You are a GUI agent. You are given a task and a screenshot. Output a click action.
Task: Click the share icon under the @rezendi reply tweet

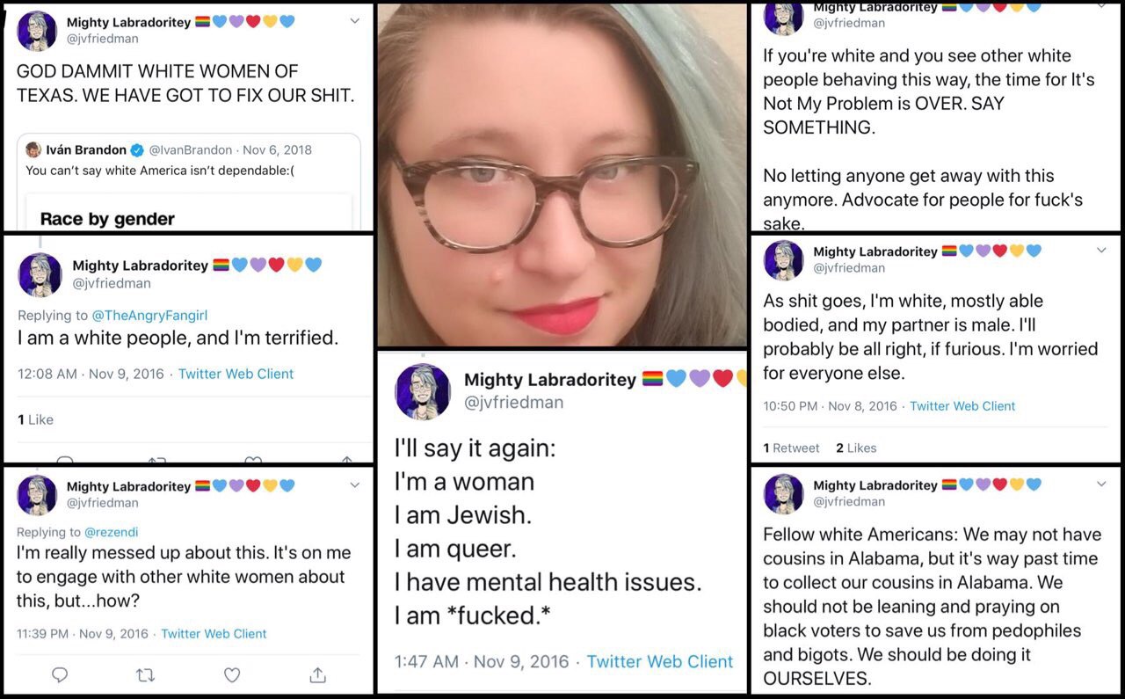pyautogui.click(x=317, y=674)
